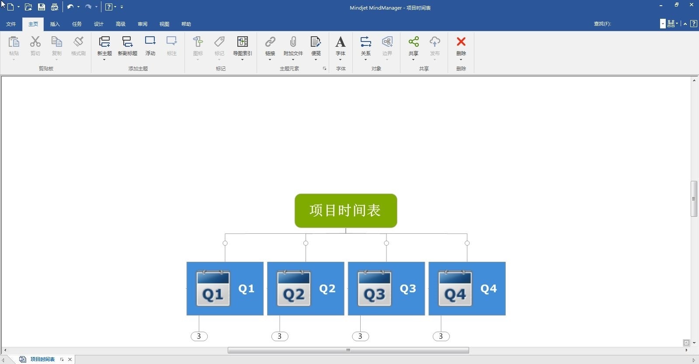Close the 项目时间表 document tab

(70, 359)
